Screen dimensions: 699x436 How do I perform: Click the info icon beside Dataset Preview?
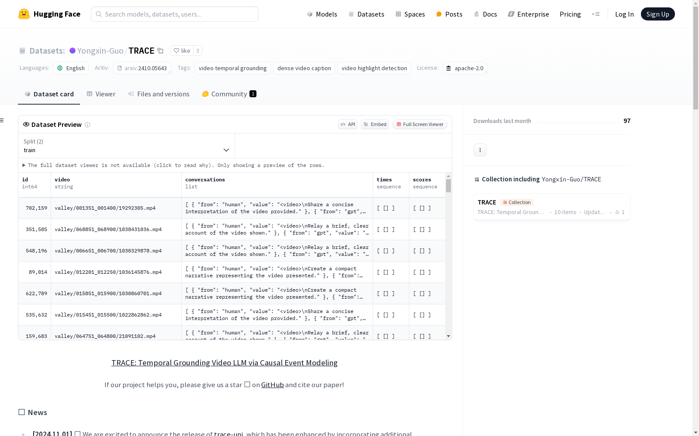[x=87, y=125]
